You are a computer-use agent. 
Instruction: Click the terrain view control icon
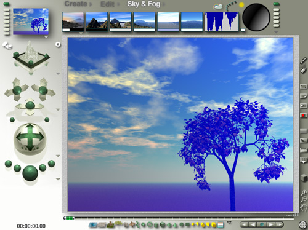pos(31,56)
